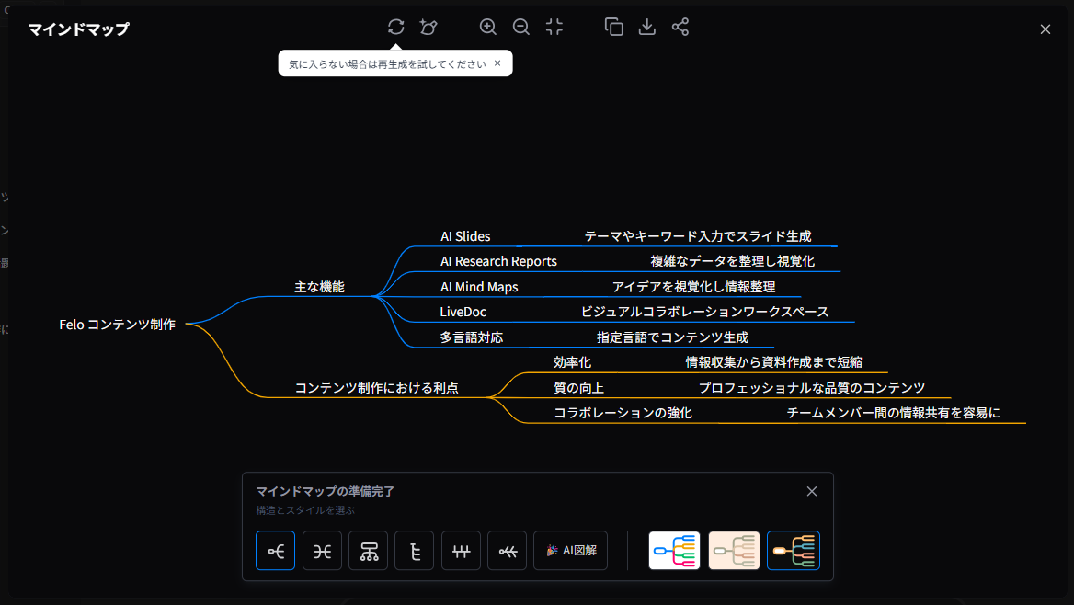Regenerate the mind map with refresh icon

pos(395,28)
